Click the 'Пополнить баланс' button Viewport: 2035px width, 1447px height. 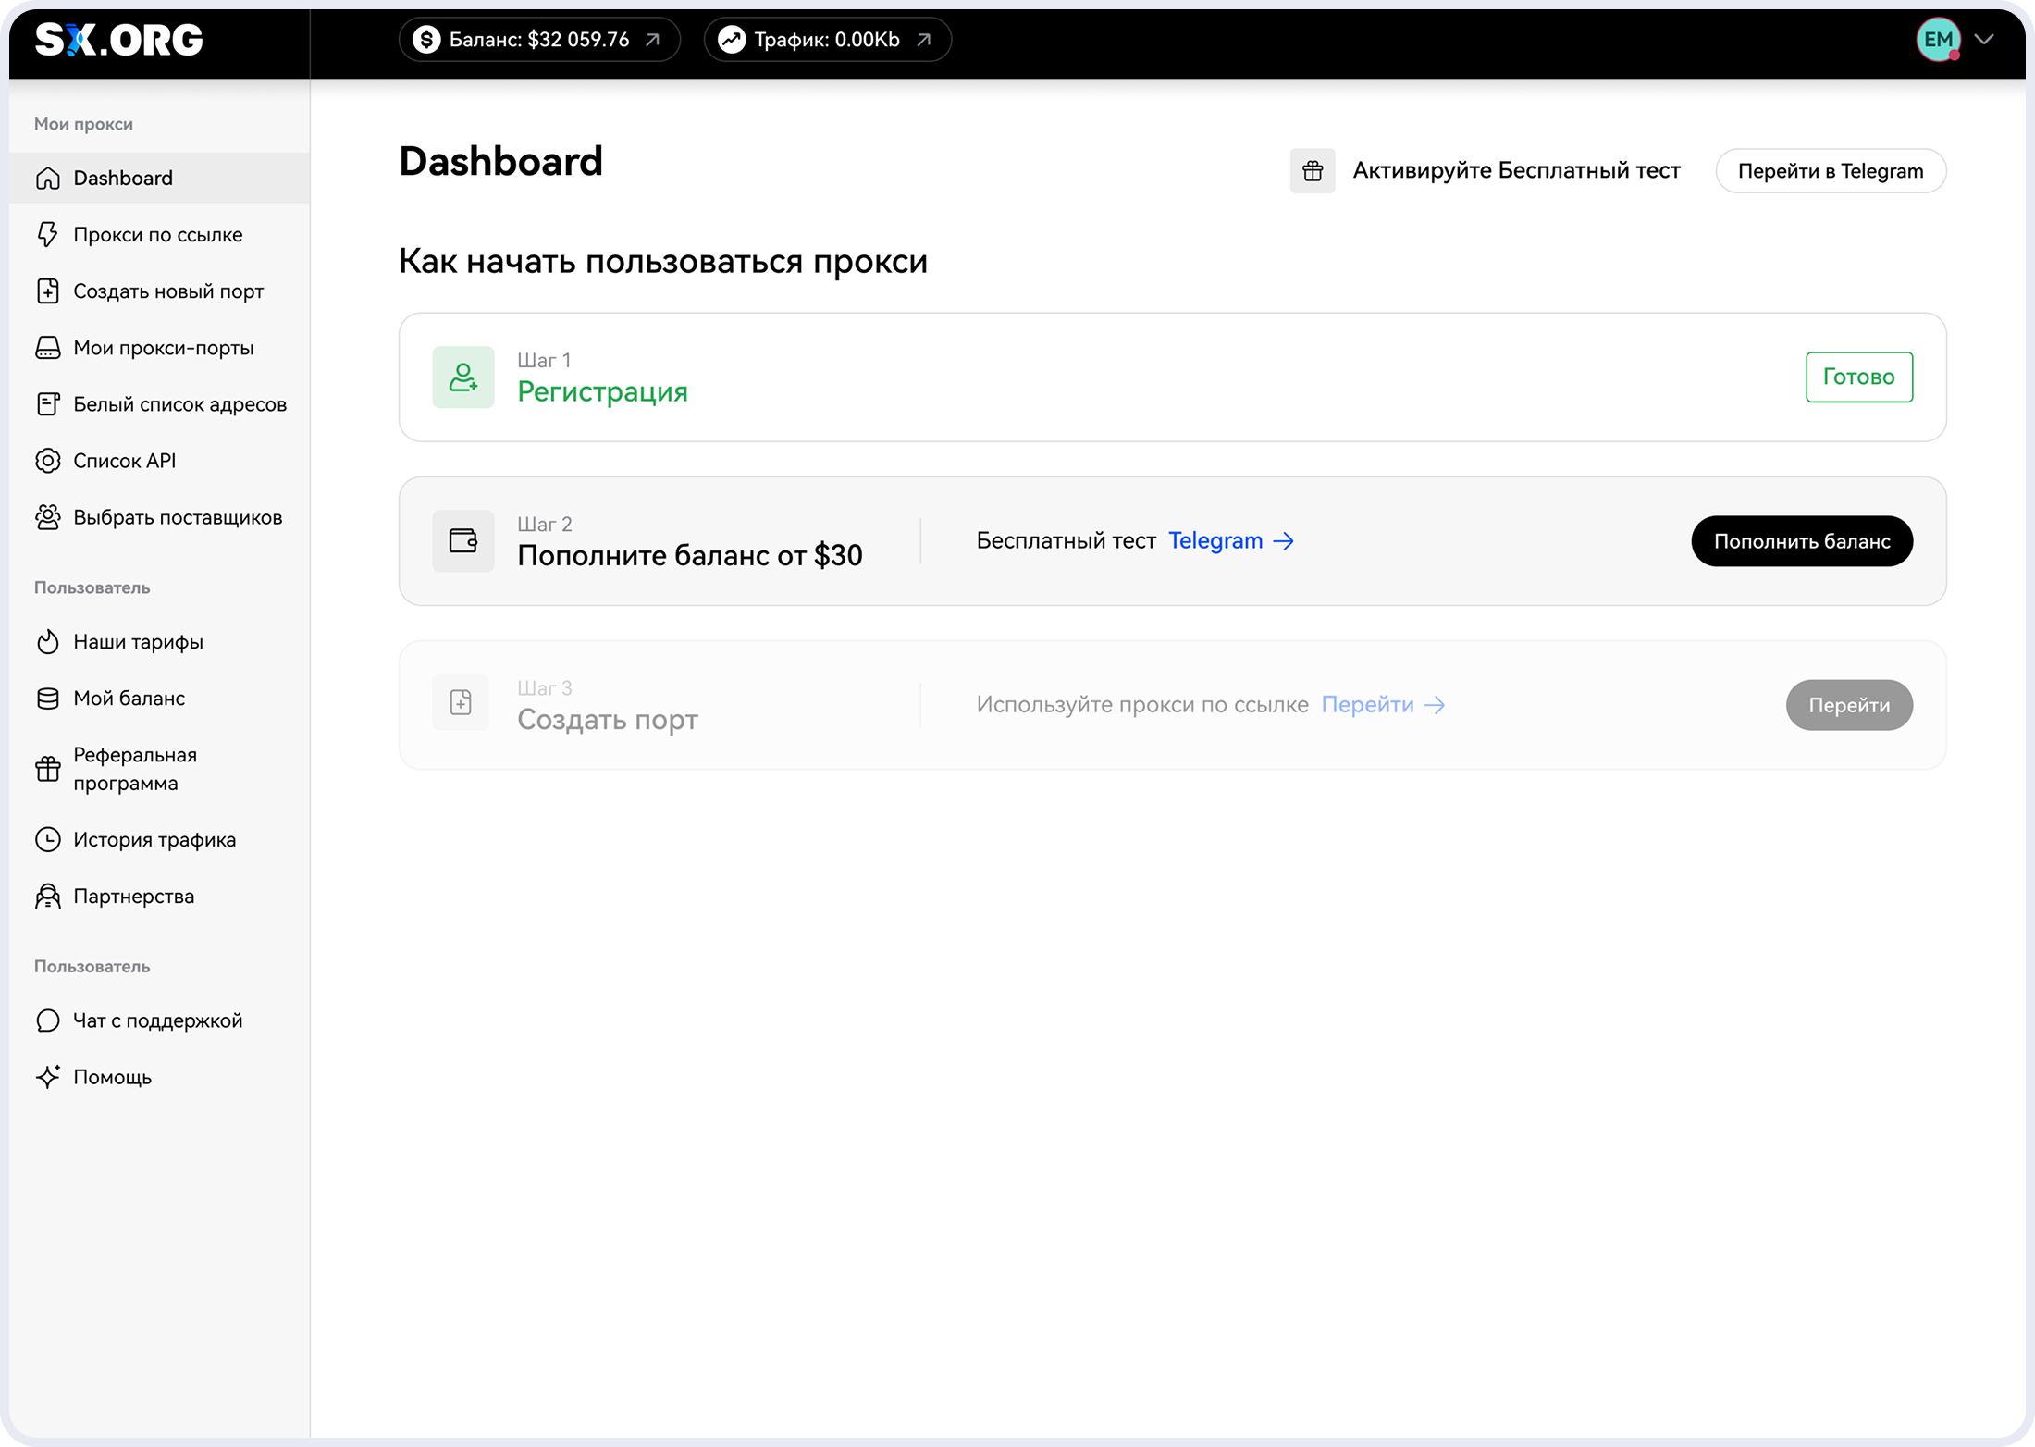1802,540
